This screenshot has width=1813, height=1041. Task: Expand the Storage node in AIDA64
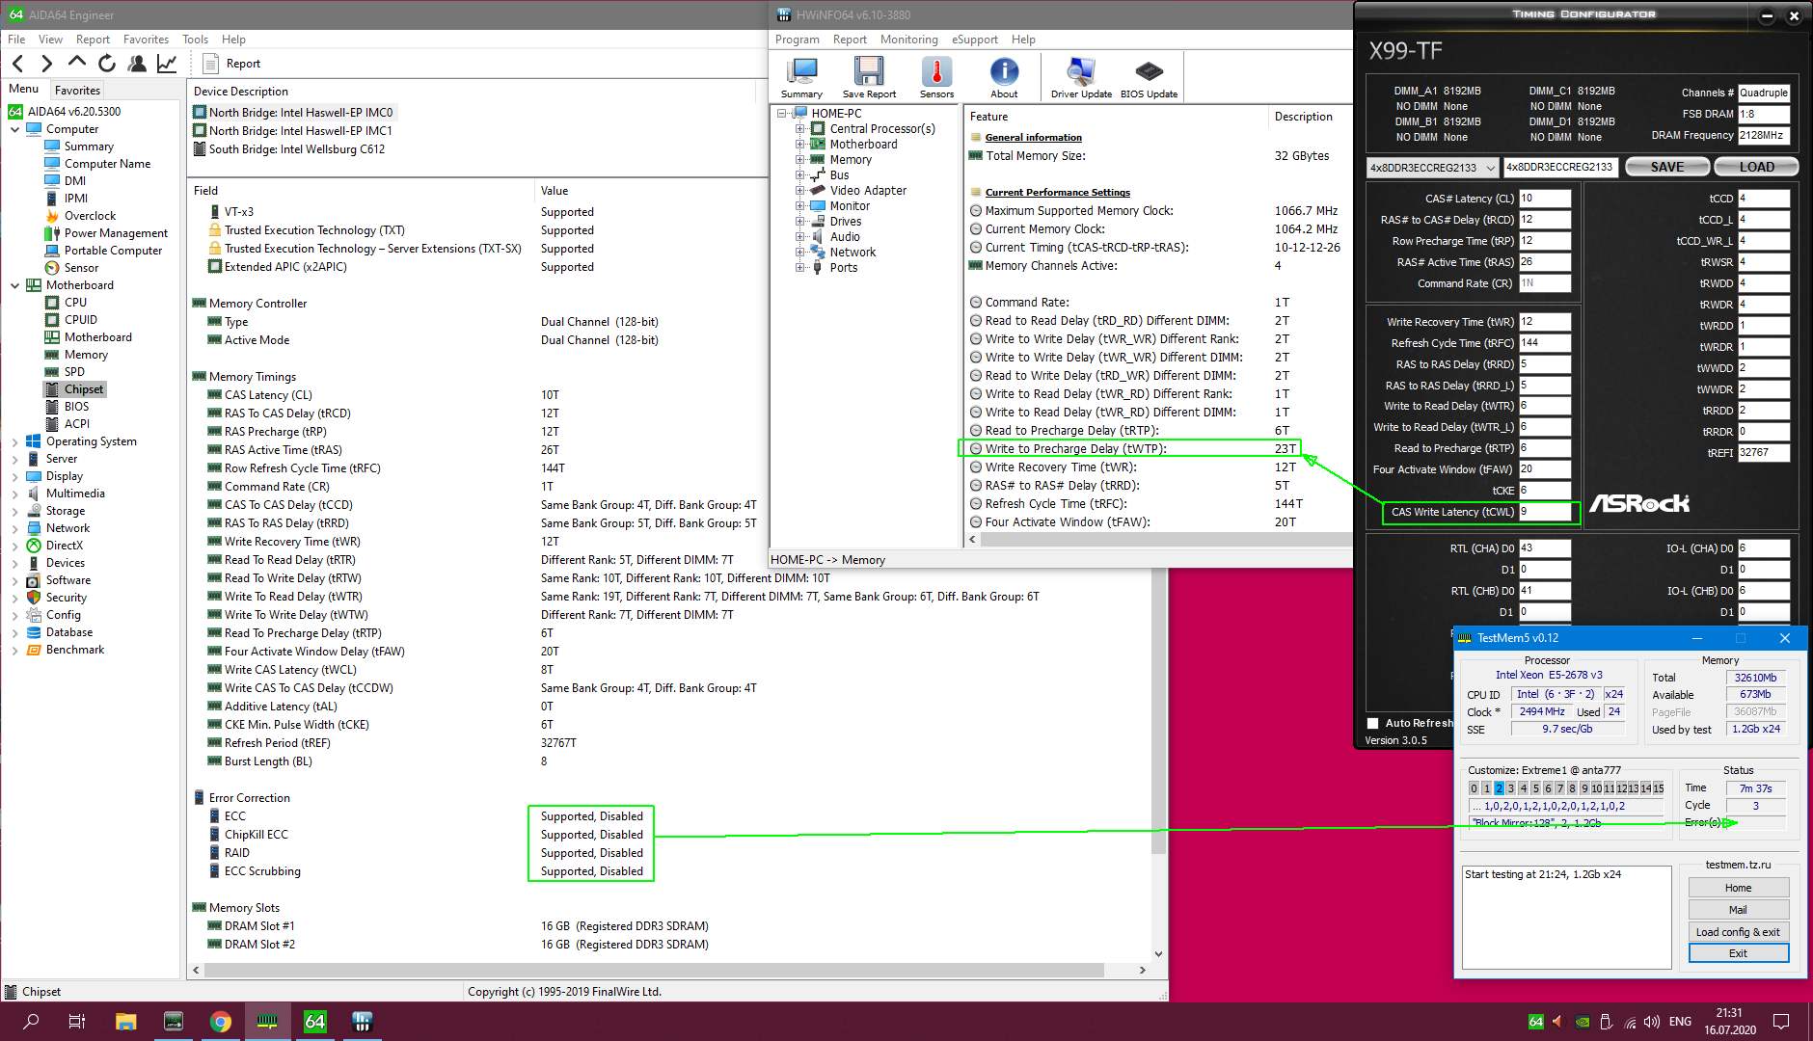coord(14,511)
